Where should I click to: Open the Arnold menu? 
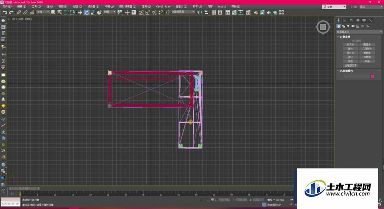point(222,7)
